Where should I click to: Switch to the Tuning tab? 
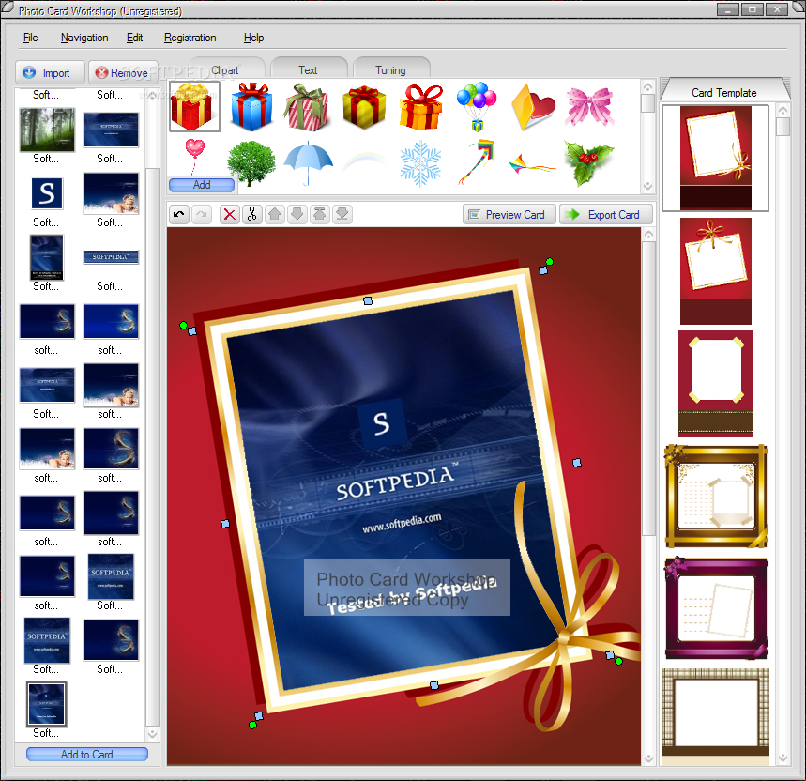(x=390, y=69)
